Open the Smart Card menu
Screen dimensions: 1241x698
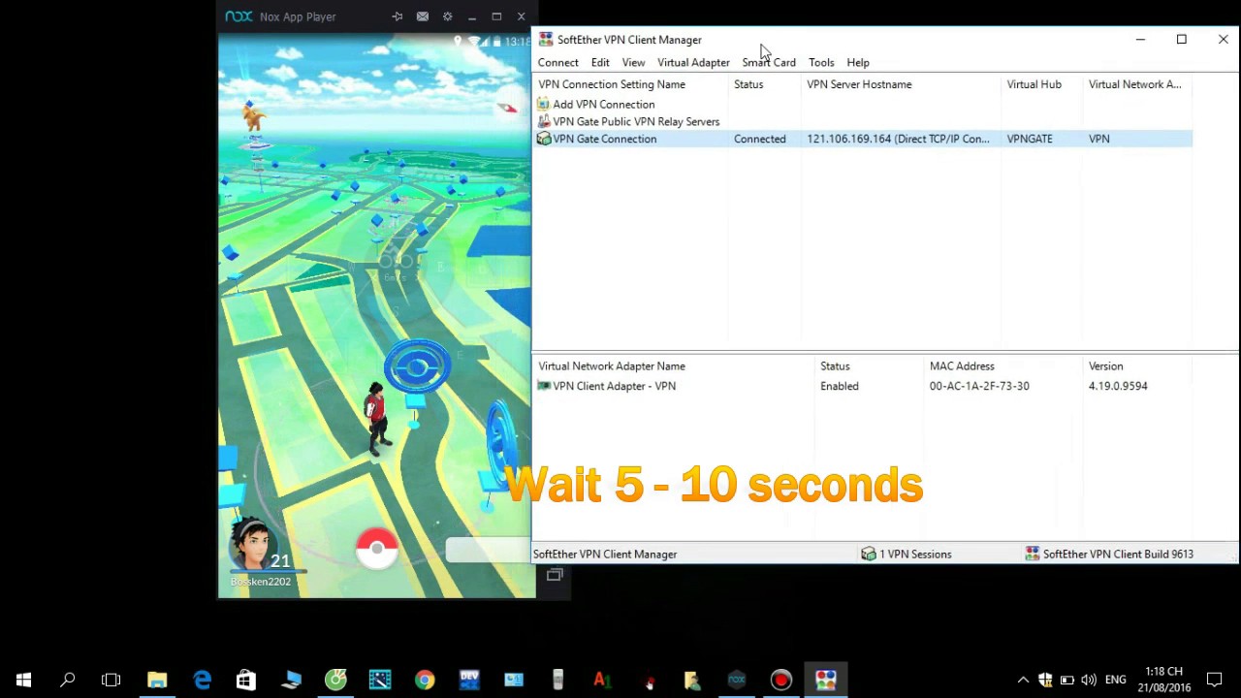pos(769,62)
